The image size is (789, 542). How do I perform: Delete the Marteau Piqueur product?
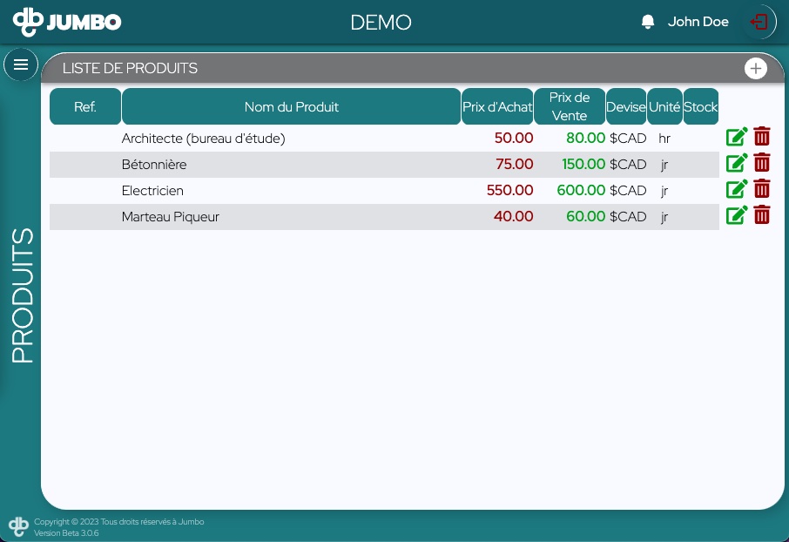762,215
